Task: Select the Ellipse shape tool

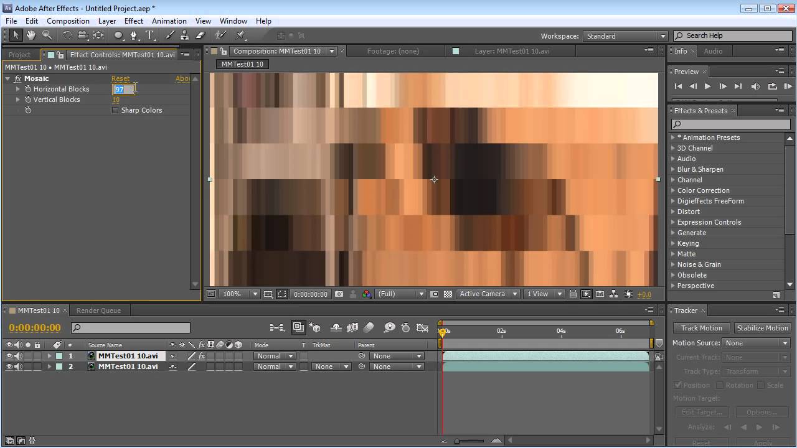Action: 118,35
